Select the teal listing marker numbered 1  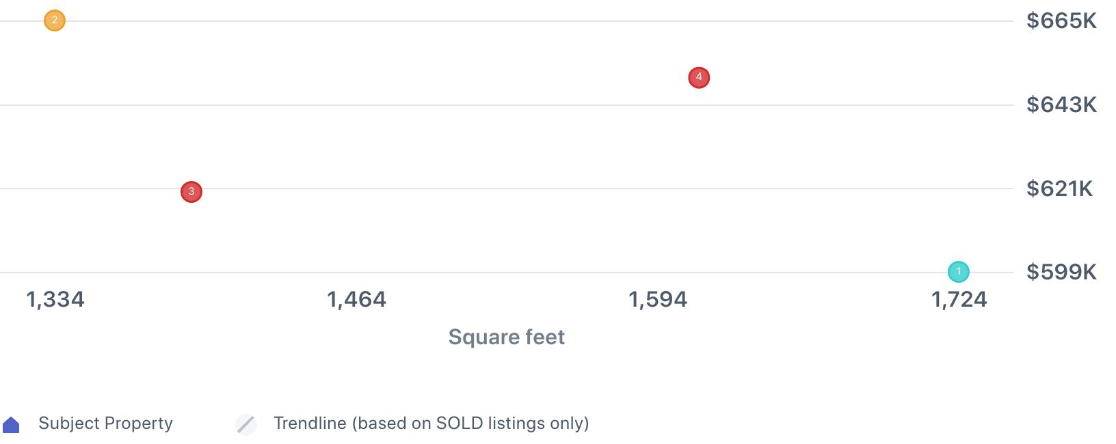pyautogui.click(x=959, y=272)
